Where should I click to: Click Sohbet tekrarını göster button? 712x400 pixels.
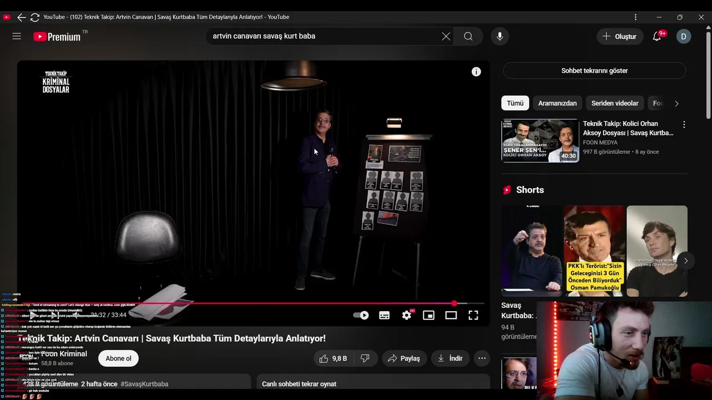pos(595,71)
